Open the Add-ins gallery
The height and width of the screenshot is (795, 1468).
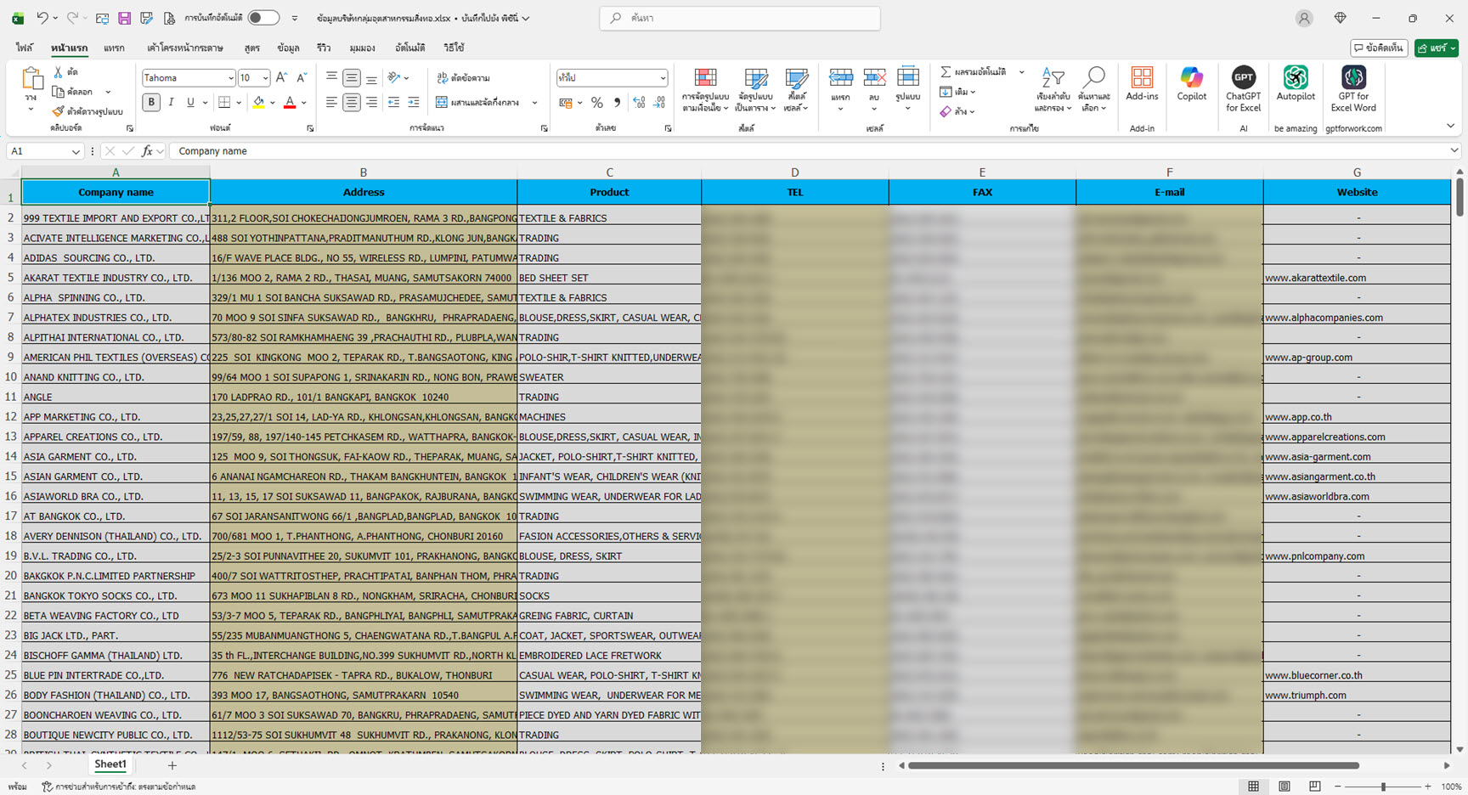tap(1142, 85)
